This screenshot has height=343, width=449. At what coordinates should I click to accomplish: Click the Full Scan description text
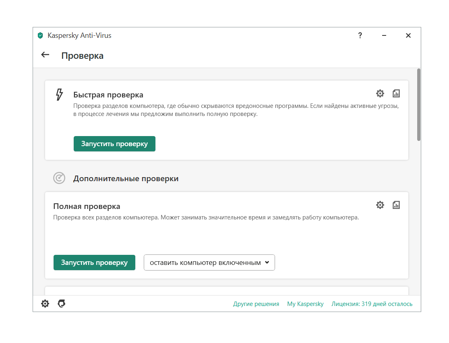(x=206, y=218)
